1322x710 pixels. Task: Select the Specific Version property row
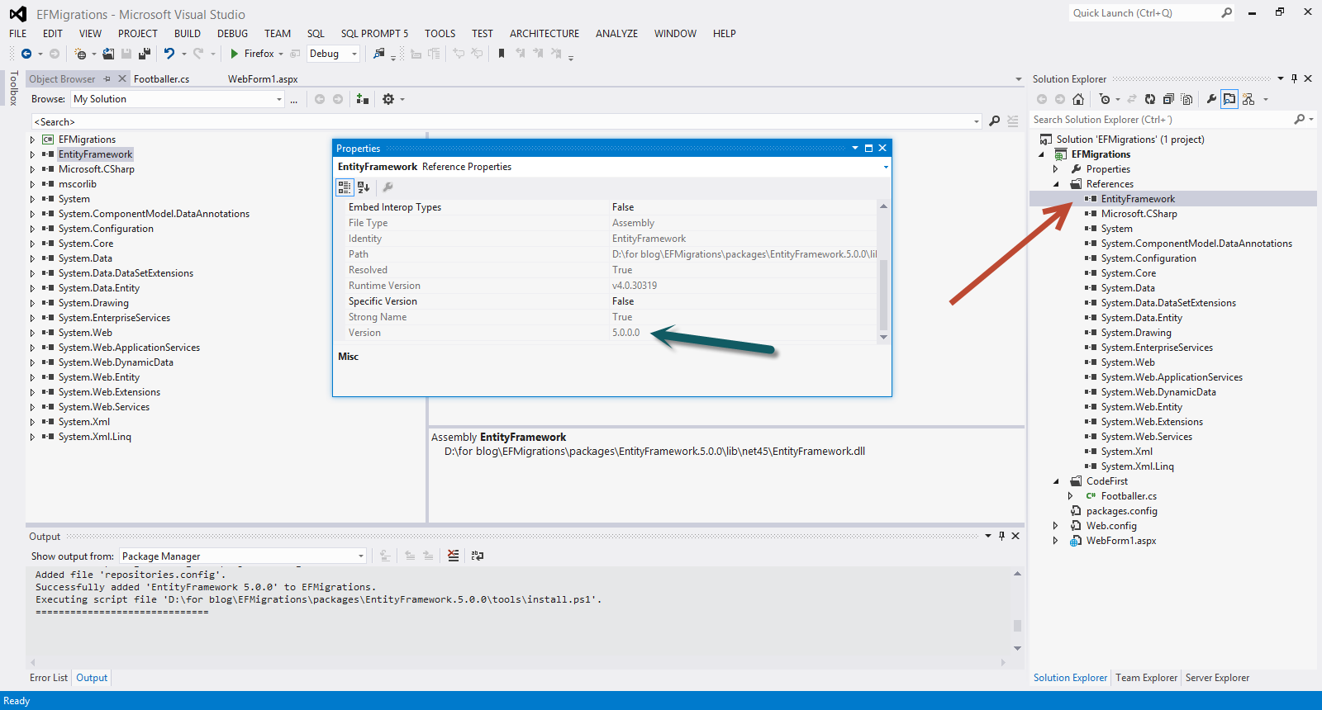coord(611,301)
